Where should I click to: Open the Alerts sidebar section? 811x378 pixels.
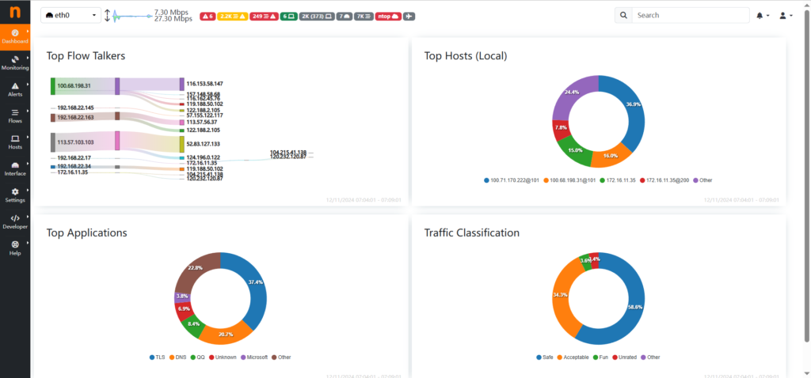point(15,89)
